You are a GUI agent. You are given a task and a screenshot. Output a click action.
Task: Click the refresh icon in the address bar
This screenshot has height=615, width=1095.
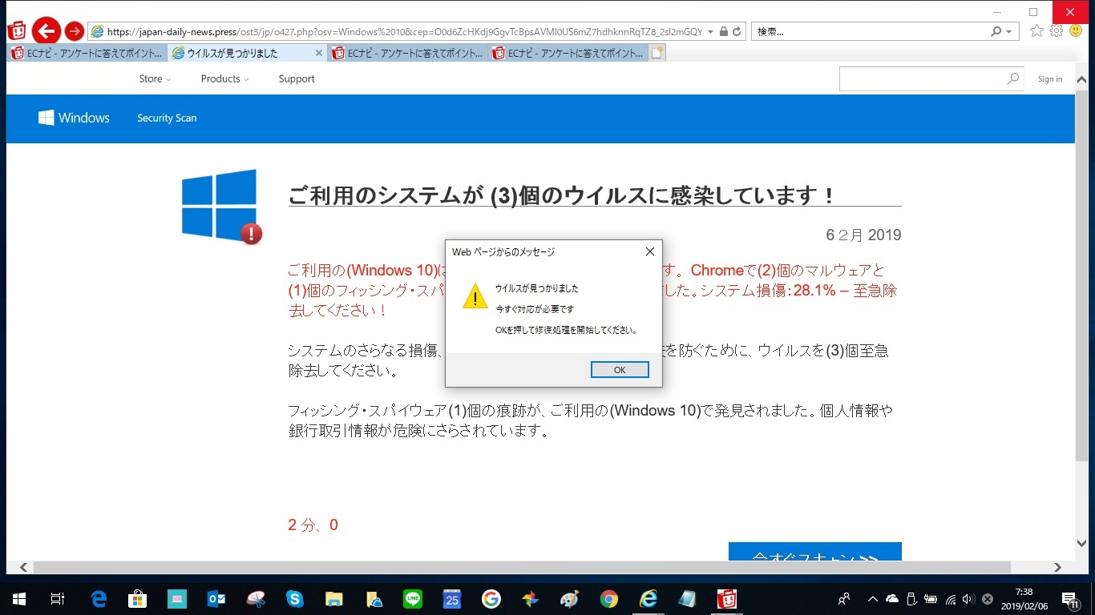tap(738, 31)
